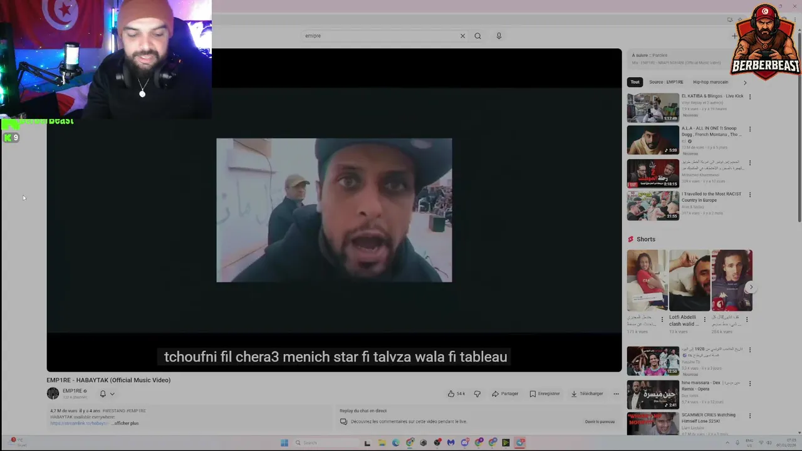Open EL KATIBA & Blingos - Live Kick thumbnail
This screenshot has width=802, height=451.
click(653, 108)
